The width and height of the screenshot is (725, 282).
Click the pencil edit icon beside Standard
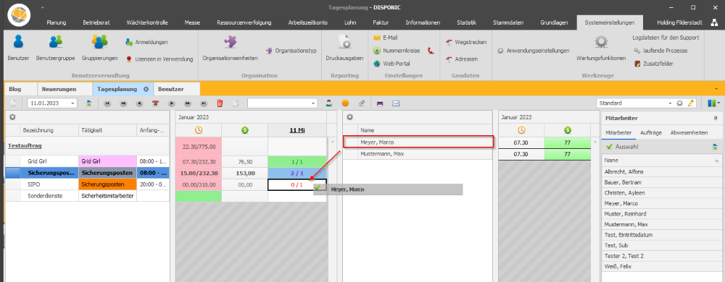(691, 103)
